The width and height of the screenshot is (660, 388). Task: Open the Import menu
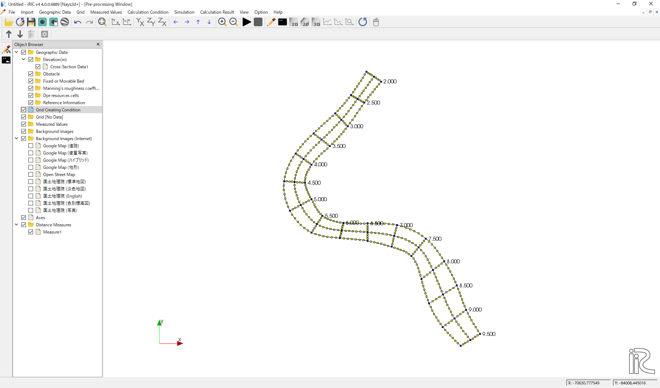pos(27,12)
